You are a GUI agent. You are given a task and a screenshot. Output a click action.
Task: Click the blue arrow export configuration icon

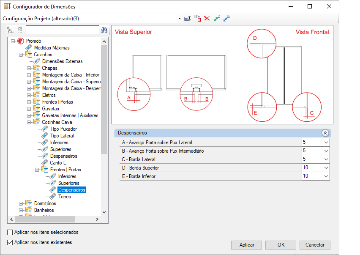click(226, 18)
